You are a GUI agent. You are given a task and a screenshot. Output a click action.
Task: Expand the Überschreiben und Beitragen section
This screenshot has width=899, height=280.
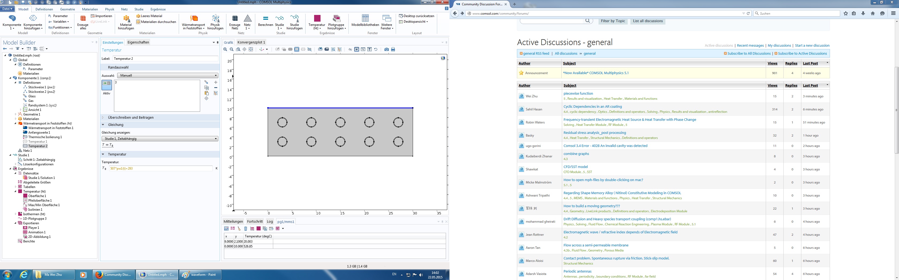(x=131, y=118)
